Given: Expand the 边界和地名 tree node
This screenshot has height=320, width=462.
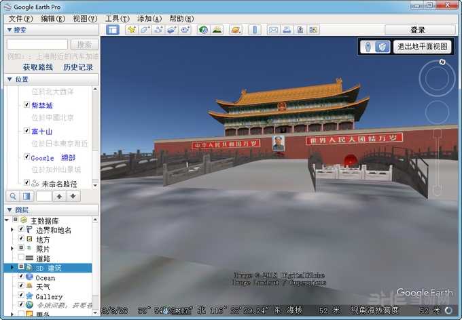Looking at the screenshot, I should [x=12, y=229].
